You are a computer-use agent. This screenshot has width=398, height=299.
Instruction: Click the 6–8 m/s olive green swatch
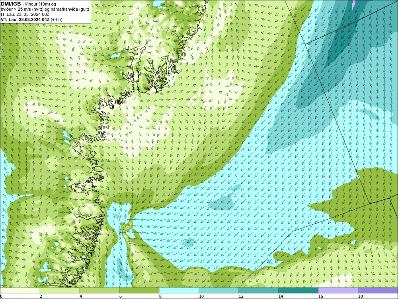coord(139,290)
